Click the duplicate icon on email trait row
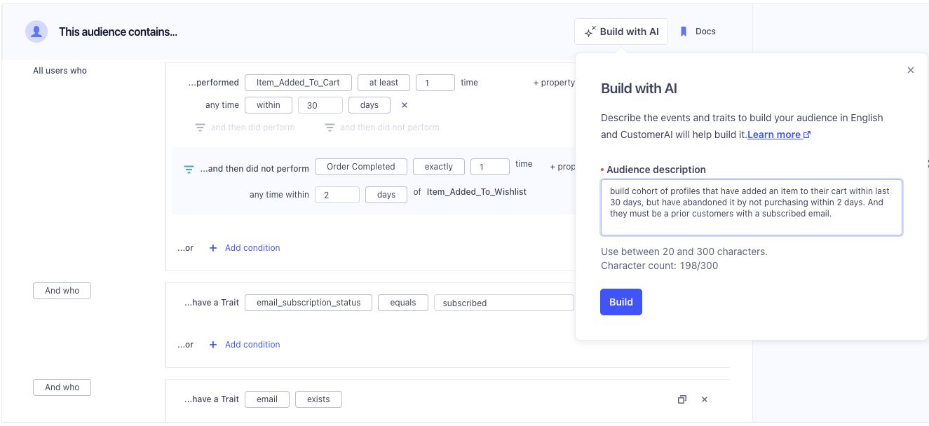Viewport: 929px width, 426px height. pos(682,399)
